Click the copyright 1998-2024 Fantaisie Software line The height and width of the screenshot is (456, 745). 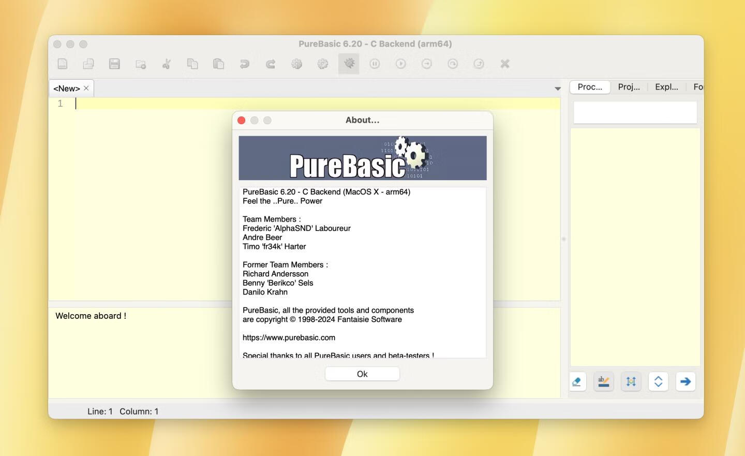coord(322,319)
